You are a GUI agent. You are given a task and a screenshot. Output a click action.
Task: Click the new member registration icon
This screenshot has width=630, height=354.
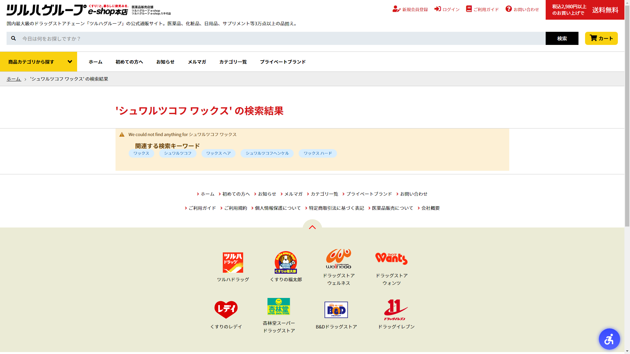coord(396,9)
